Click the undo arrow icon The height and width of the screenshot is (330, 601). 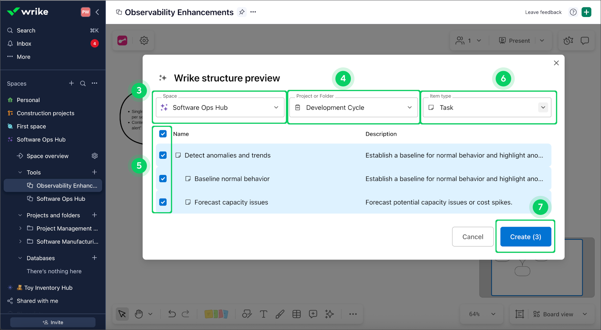click(172, 314)
